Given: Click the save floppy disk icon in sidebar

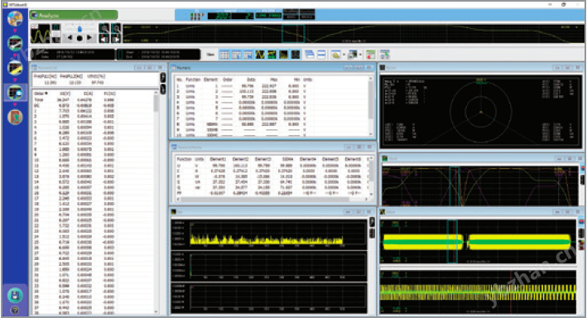Looking at the screenshot, I should [15, 296].
